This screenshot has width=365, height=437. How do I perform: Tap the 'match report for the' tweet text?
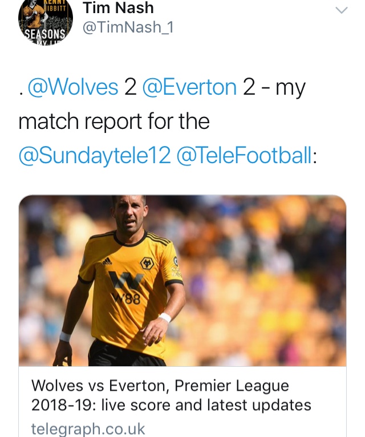pyautogui.click(x=114, y=121)
